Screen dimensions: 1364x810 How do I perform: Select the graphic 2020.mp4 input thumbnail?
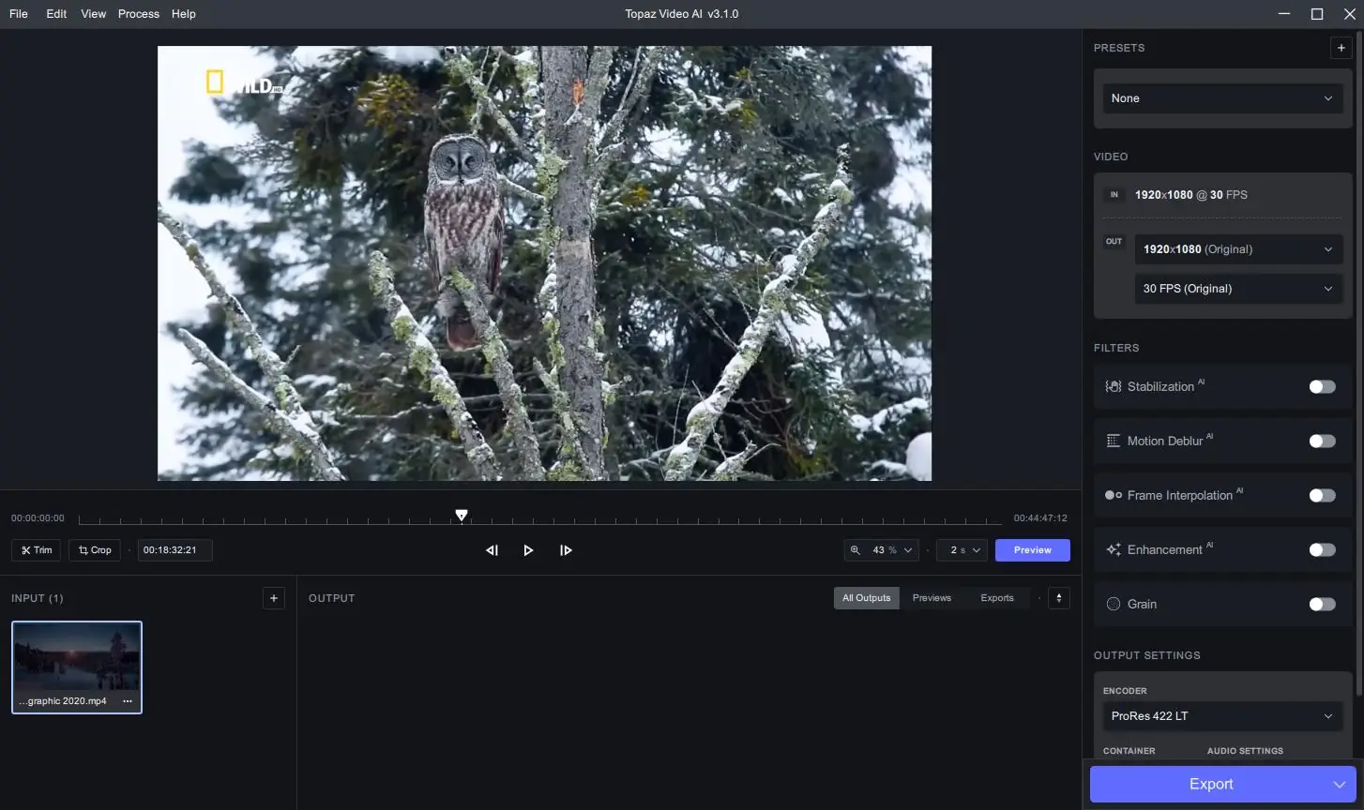coord(77,661)
